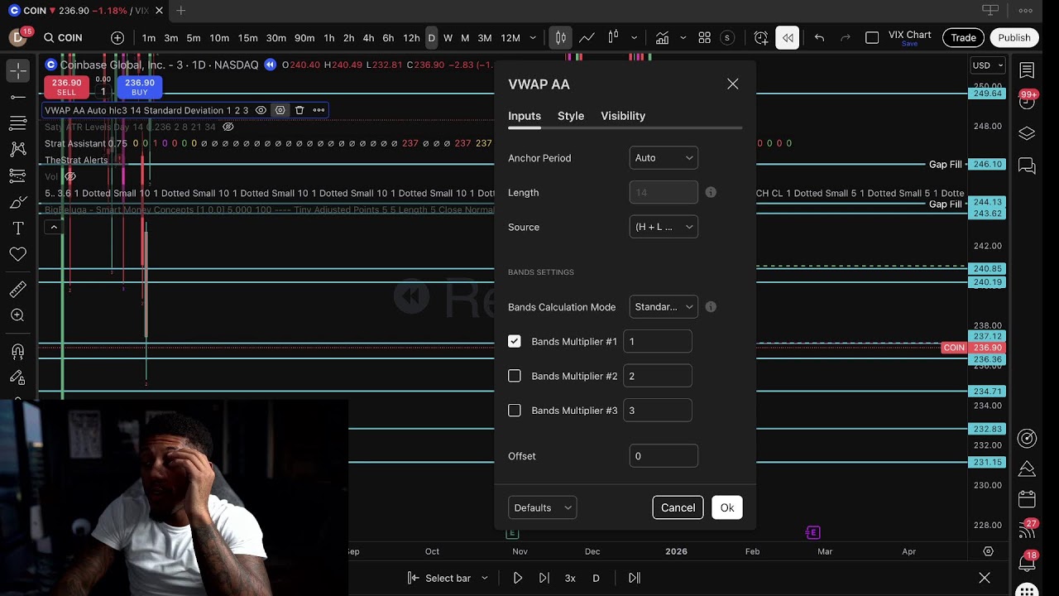
Task: Select the ruler measure tool
Action: tap(17, 289)
